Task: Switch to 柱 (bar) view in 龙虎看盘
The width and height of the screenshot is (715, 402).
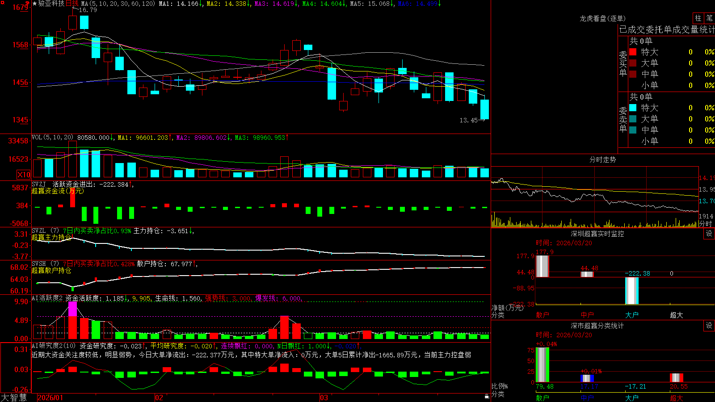Action: coord(698,18)
